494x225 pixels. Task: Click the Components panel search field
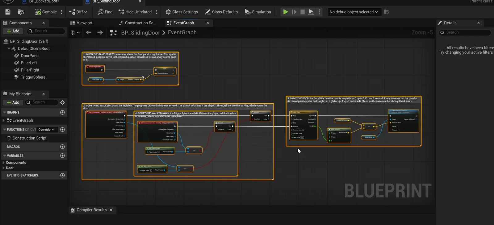coord(46,31)
